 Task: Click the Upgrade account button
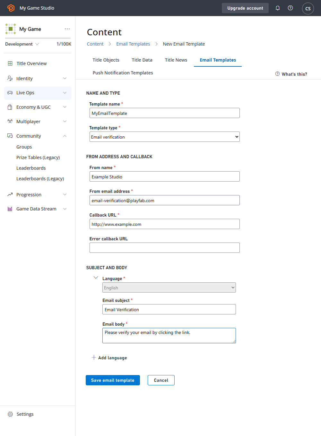(x=245, y=8)
